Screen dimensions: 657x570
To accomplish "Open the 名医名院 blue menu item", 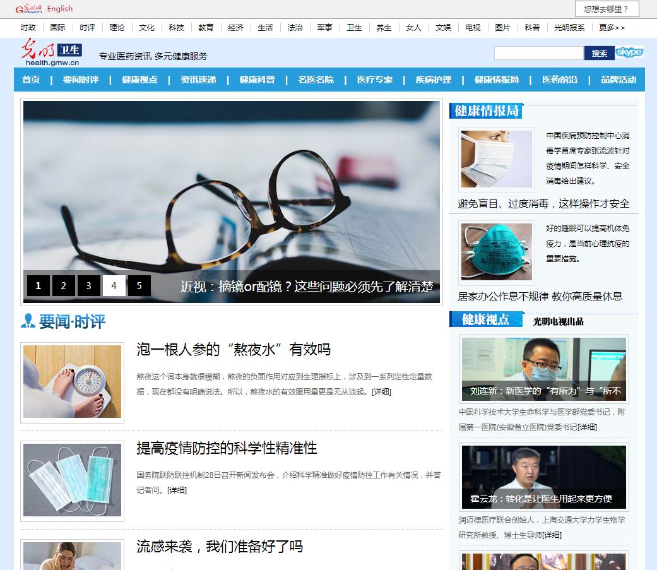I will pyautogui.click(x=316, y=80).
